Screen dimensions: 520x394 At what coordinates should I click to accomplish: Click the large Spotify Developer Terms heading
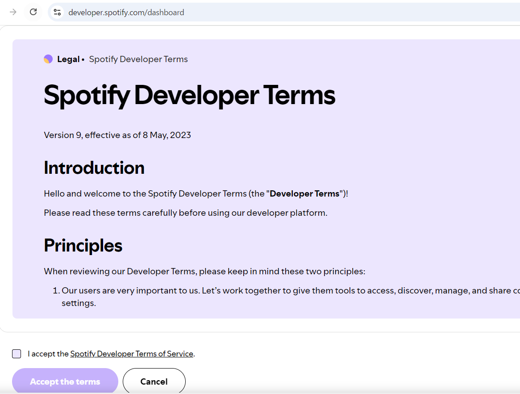(x=189, y=95)
